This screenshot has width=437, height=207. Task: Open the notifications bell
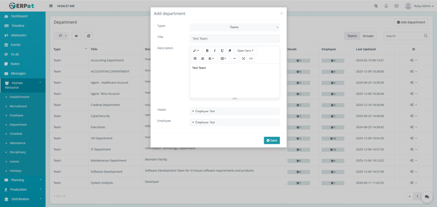click(x=386, y=6)
